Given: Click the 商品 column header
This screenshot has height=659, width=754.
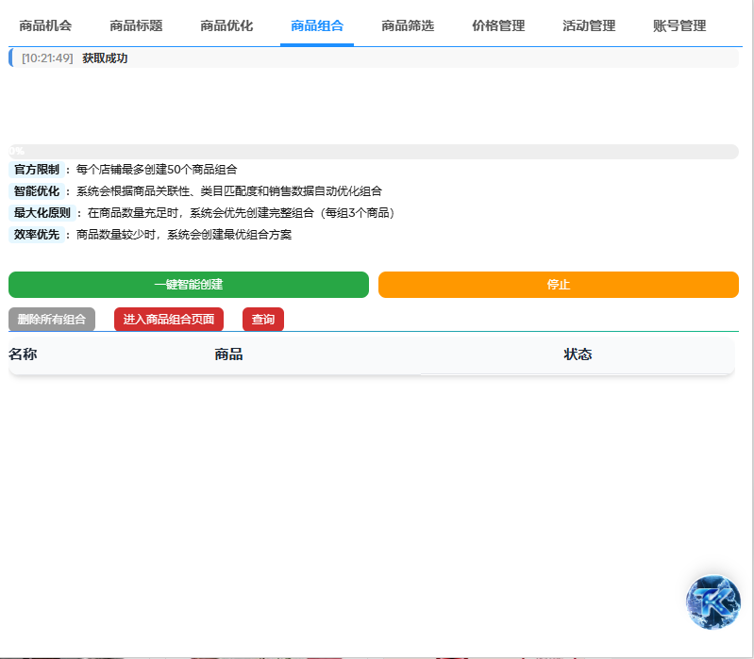Looking at the screenshot, I should [x=228, y=354].
